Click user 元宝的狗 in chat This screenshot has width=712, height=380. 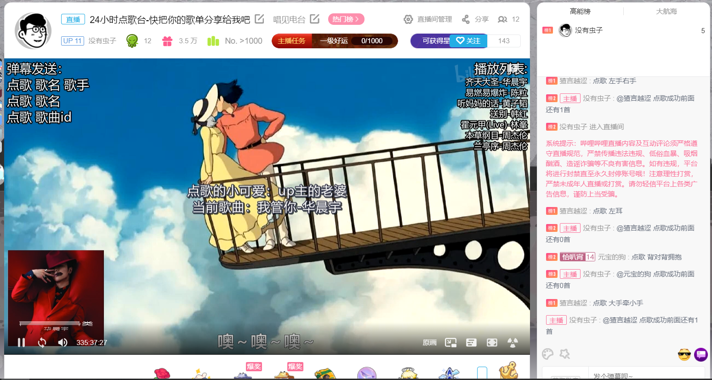tap(612, 257)
